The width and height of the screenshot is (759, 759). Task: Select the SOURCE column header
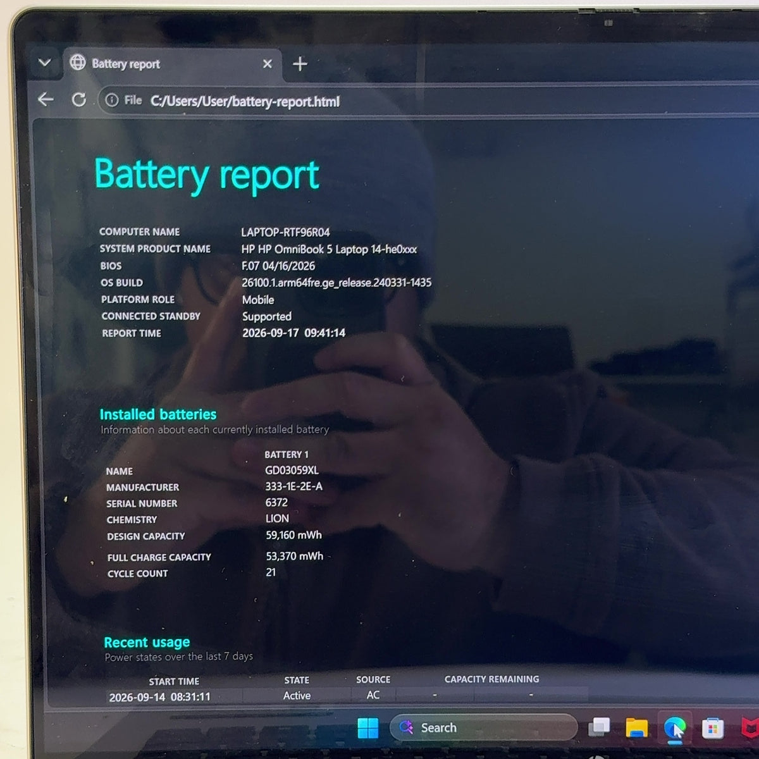click(373, 679)
